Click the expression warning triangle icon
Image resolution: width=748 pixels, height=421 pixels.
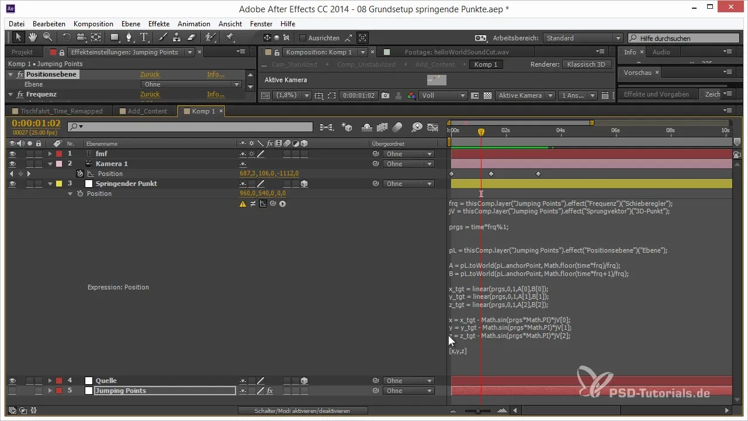(x=243, y=204)
